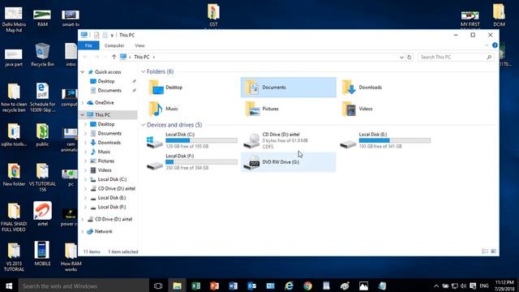The image size is (519, 292).
Task: Click This PC breadcrumb in address bar
Action: coord(142,57)
